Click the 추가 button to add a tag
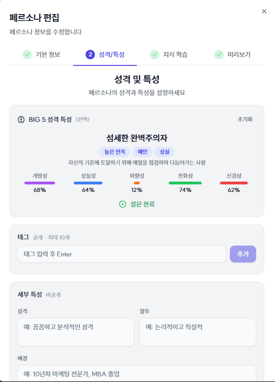The width and height of the screenshot is (275, 382). point(243,254)
